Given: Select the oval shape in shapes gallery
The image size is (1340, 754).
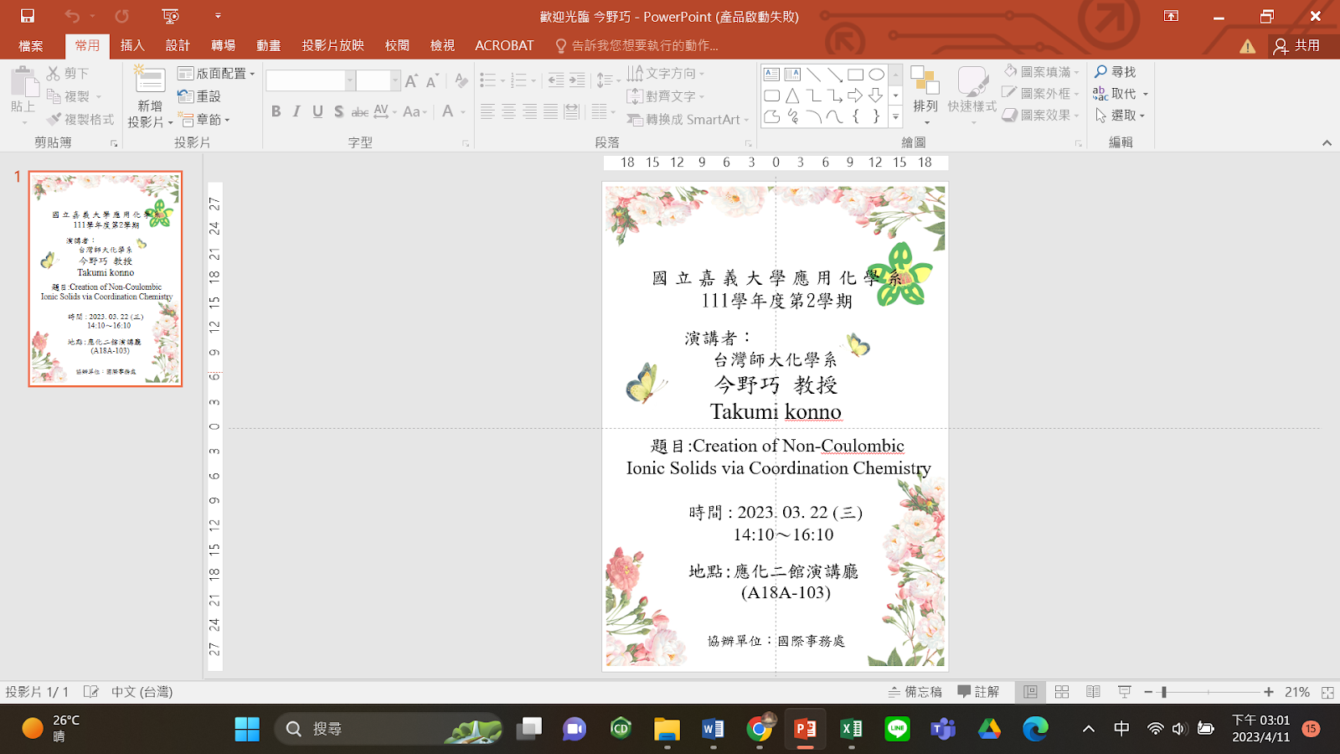Looking at the screenshot, I should pos(876,75).
